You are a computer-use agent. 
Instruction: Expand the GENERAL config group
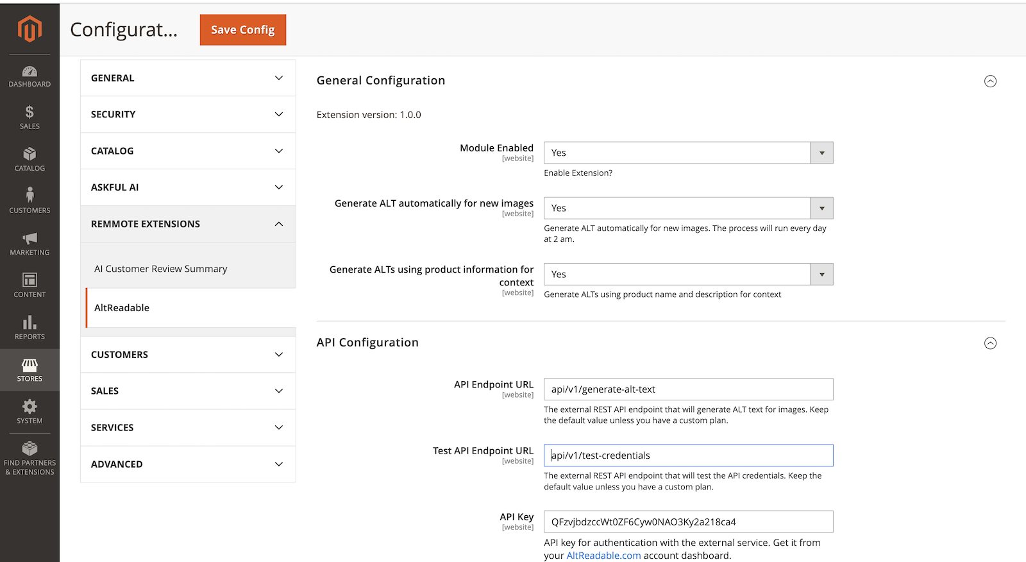pyautogui.click(x=188, y=78)
